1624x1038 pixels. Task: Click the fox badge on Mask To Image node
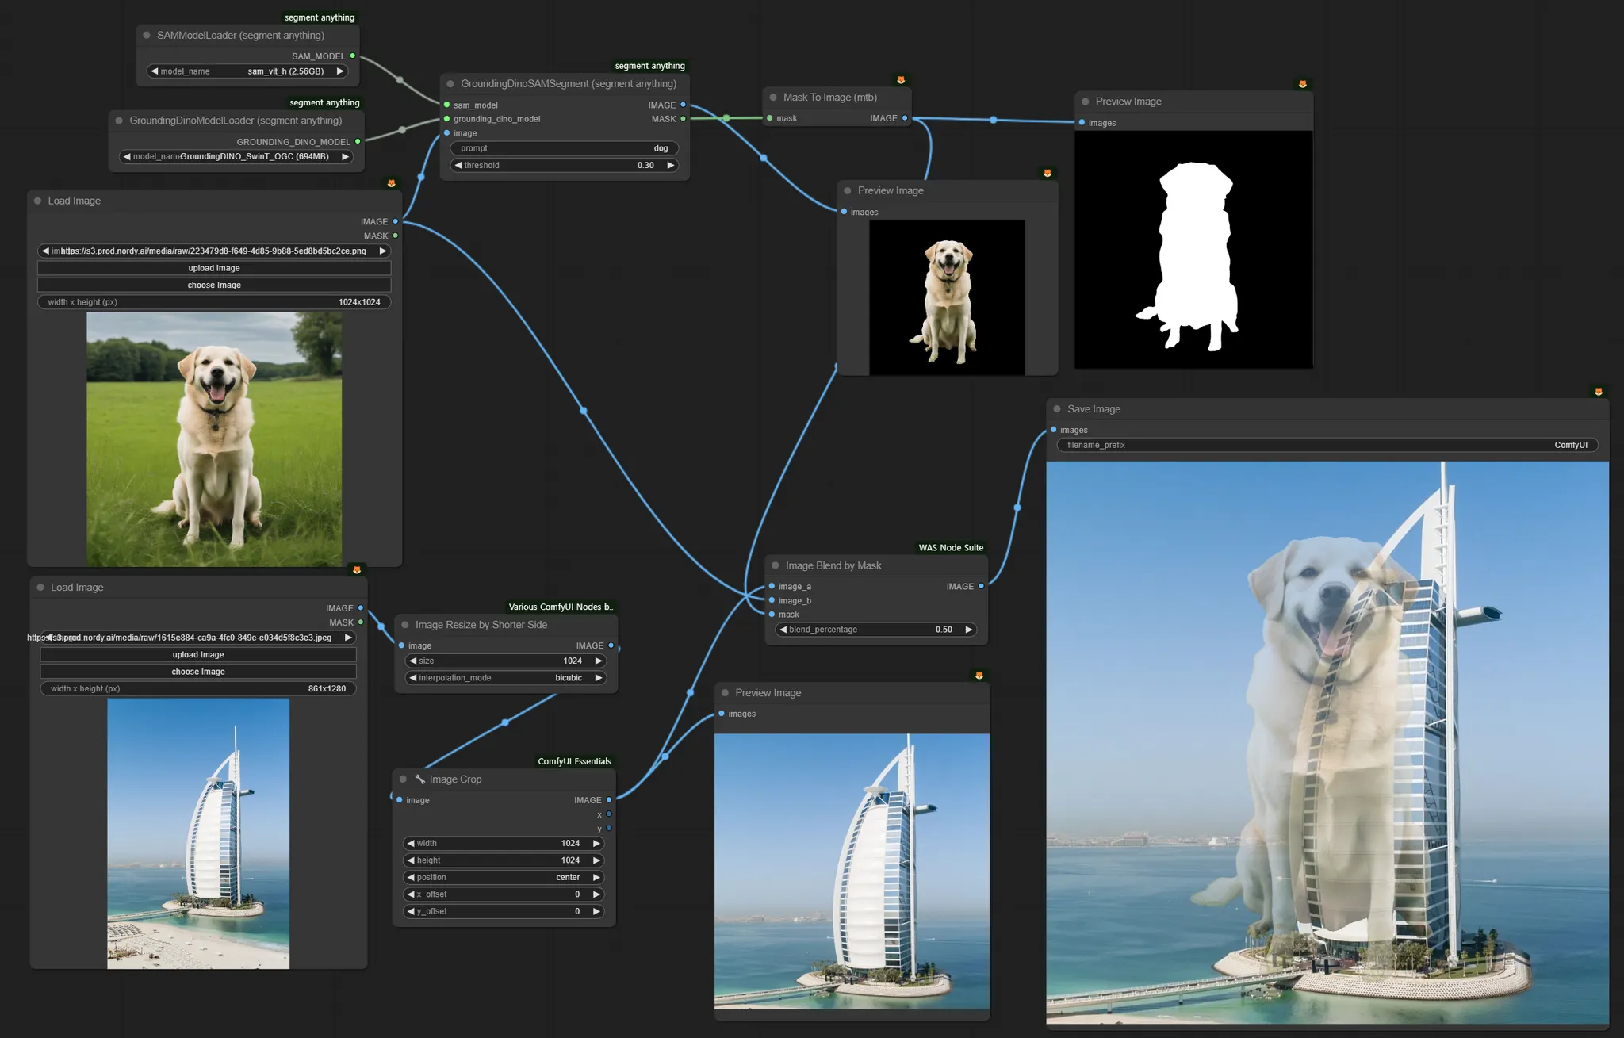pyautogui.click(x=900, y=80)
